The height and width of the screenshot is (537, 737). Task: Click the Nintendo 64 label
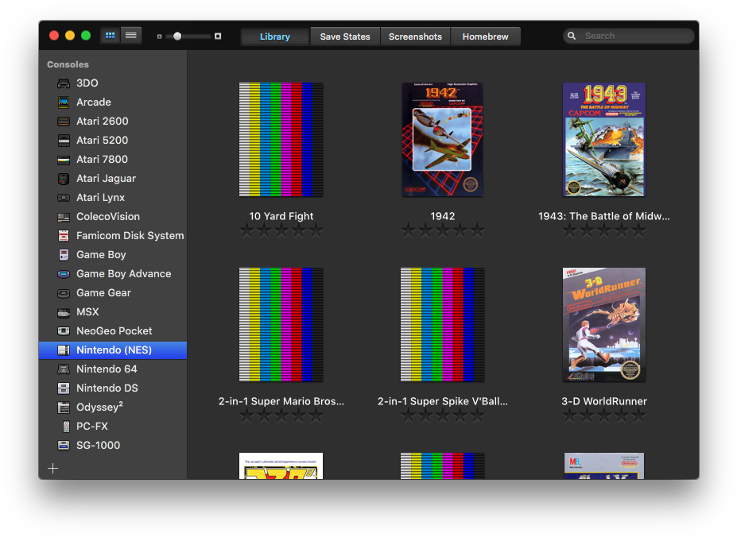(107, 369)
